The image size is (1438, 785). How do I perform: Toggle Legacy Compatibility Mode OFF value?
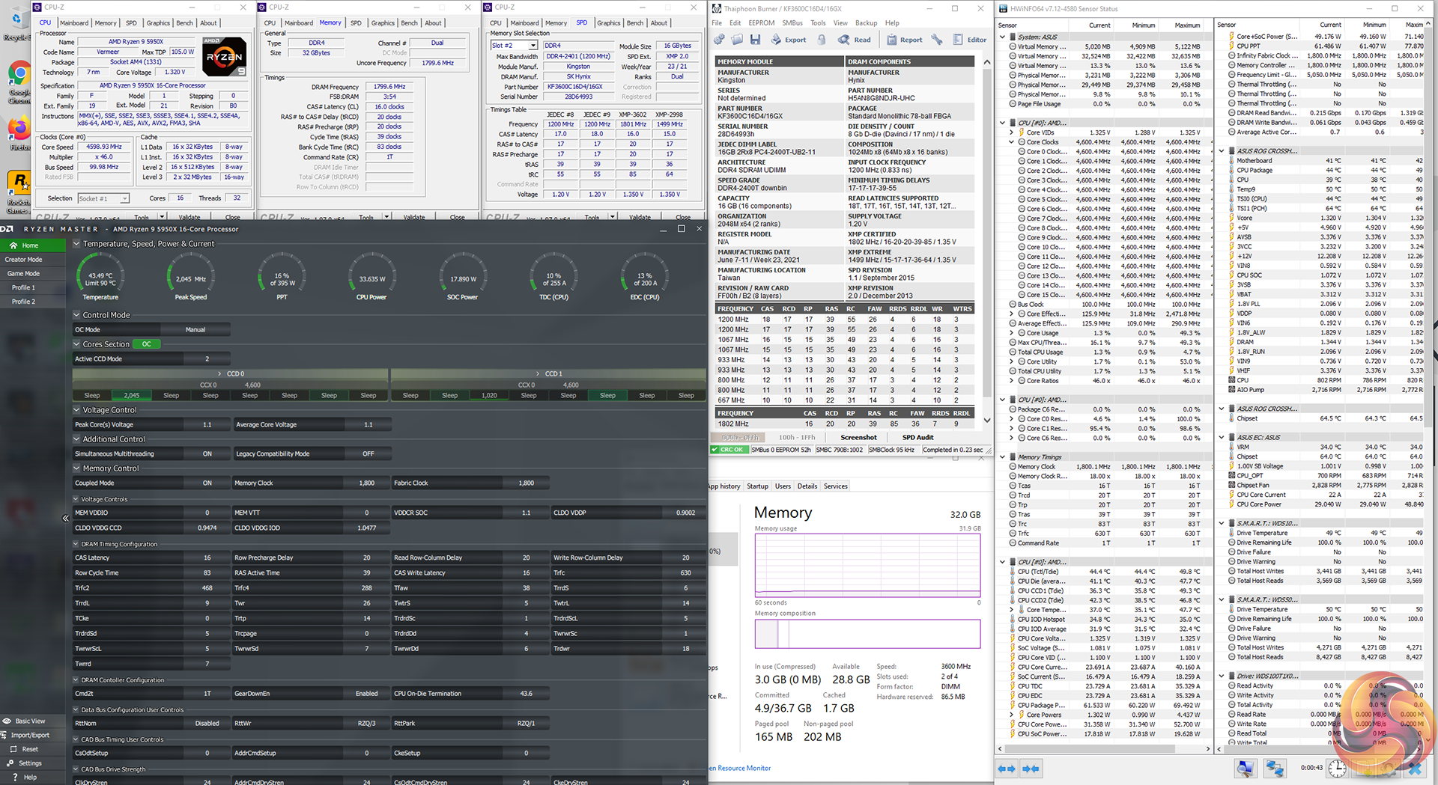(x=368, y=453)
